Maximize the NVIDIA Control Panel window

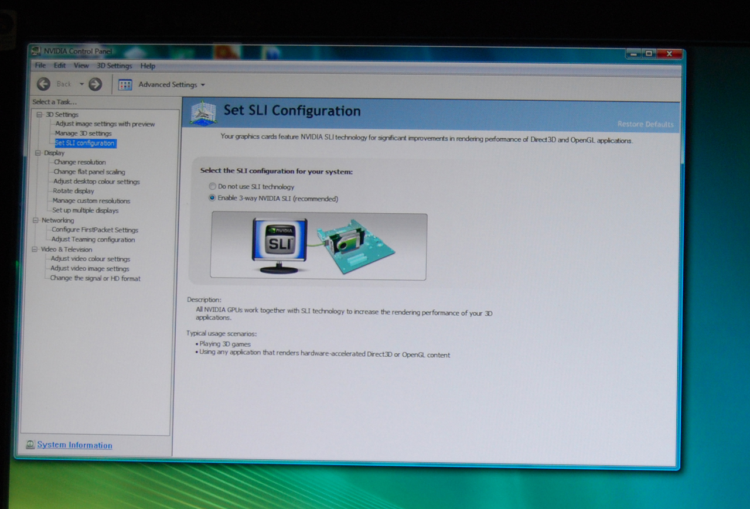click(x=649, y=54)
